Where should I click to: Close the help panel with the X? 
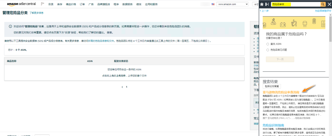tap(329, 4)
